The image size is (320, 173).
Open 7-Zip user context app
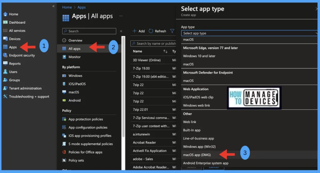[151, 126]
